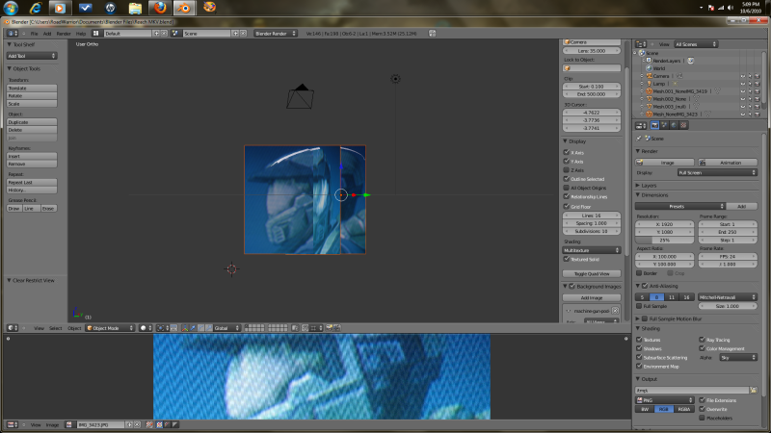Adjust the resolution percentage slider at 25%
This screenshot has width=771, height=433.
(665, 239)
